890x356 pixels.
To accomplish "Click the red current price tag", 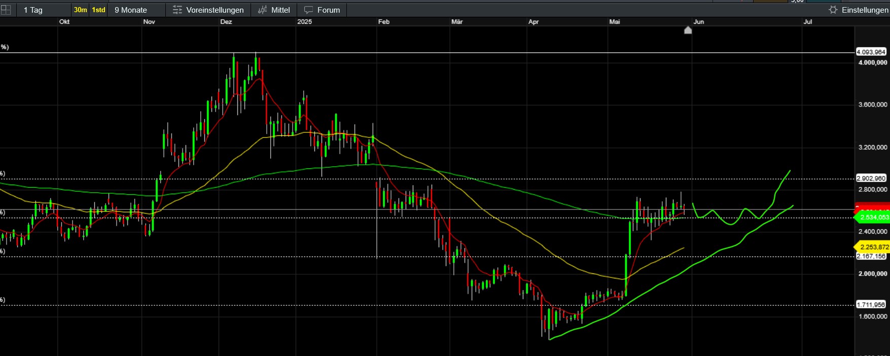I will pos(872,208).
